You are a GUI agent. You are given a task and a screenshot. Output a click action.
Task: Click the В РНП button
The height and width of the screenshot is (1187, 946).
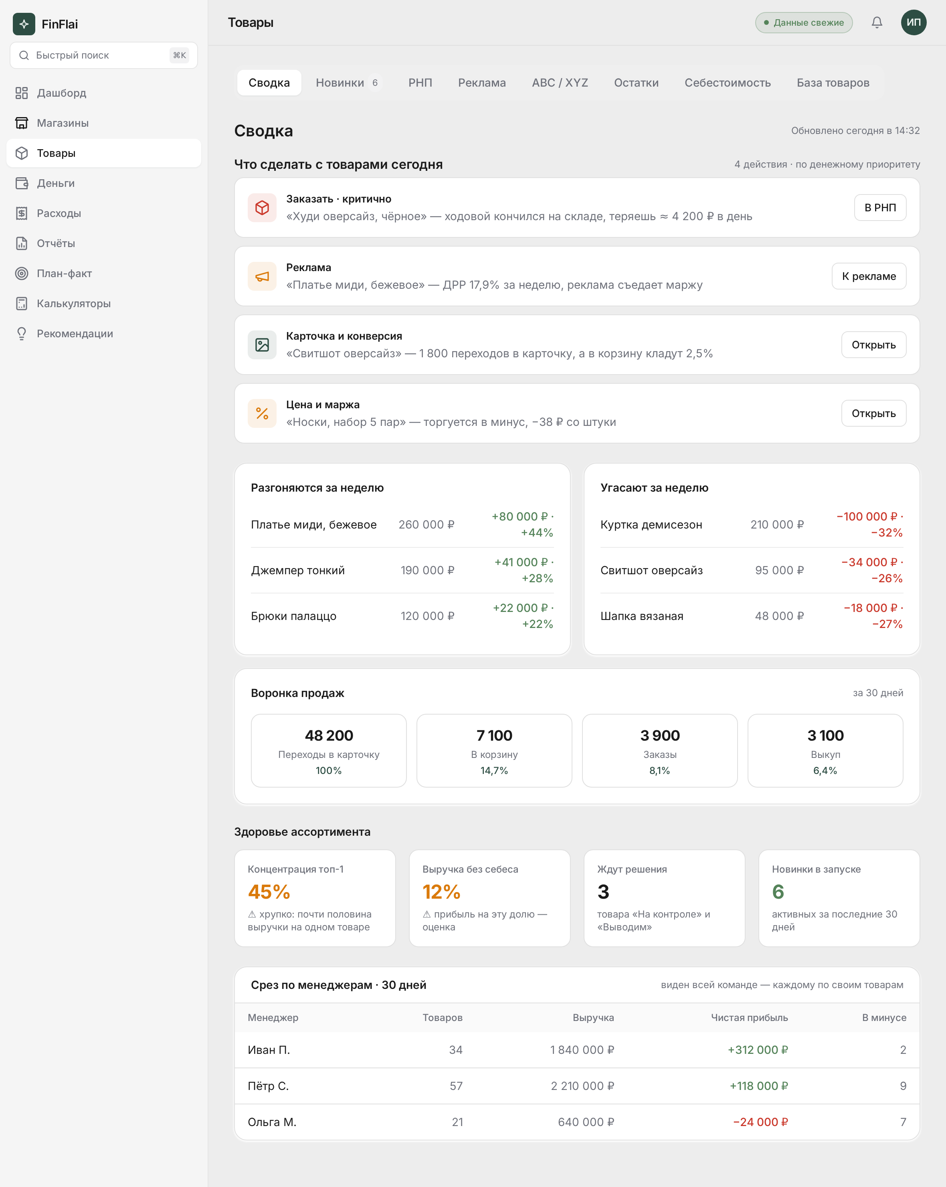[880, 208]
